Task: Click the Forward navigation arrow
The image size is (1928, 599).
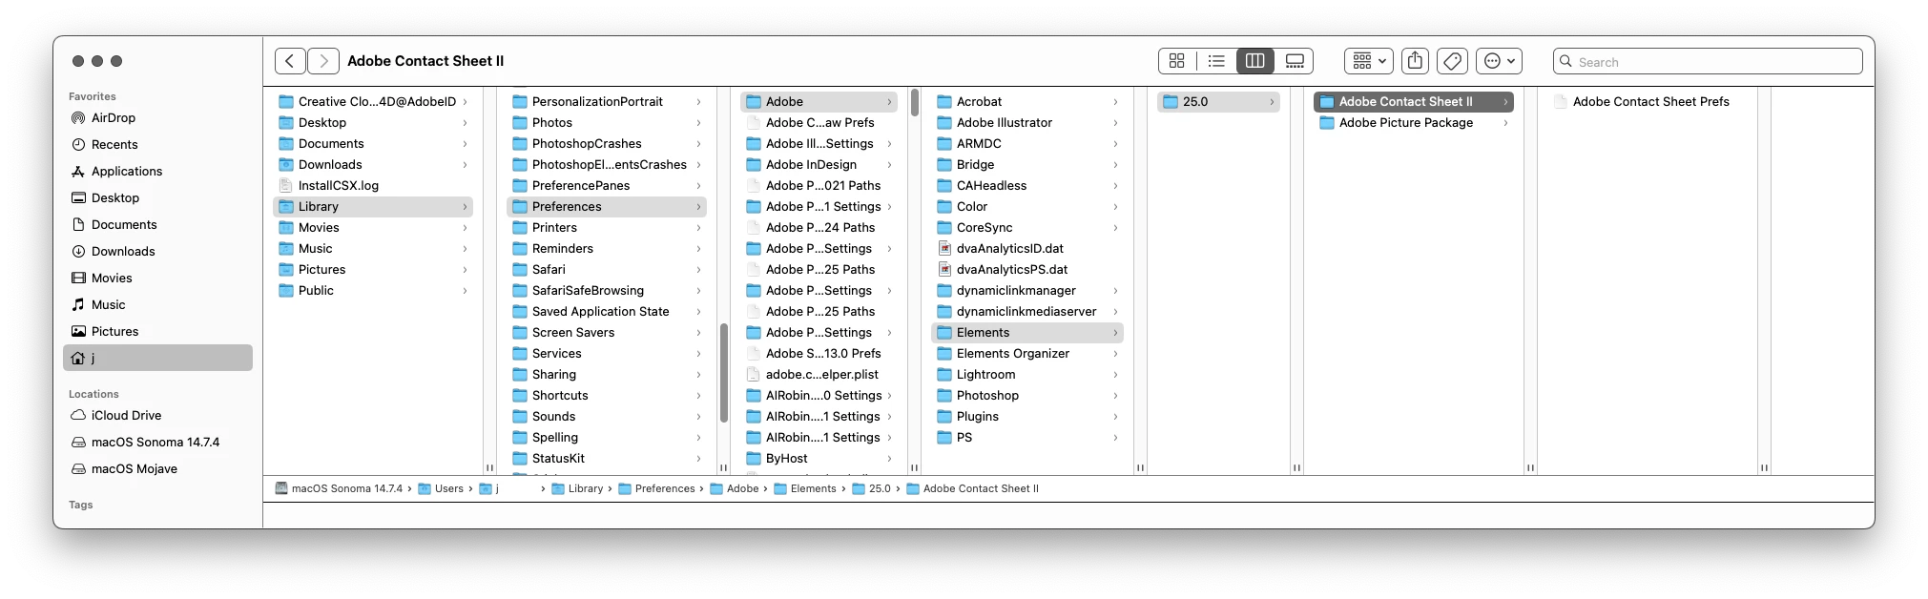Action: [x=323, y=61]
